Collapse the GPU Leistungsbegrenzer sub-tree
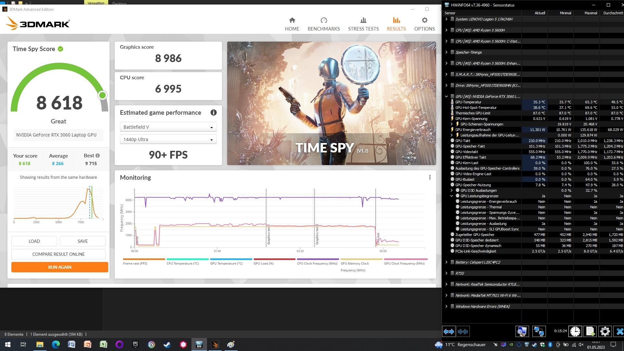The height and width of the screenshot is (351, 624). point(451,196)
